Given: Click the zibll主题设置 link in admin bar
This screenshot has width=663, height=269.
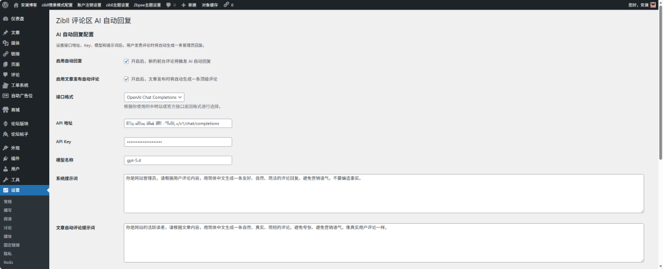Looking at the screenshot, I should [x=117, y=5].
